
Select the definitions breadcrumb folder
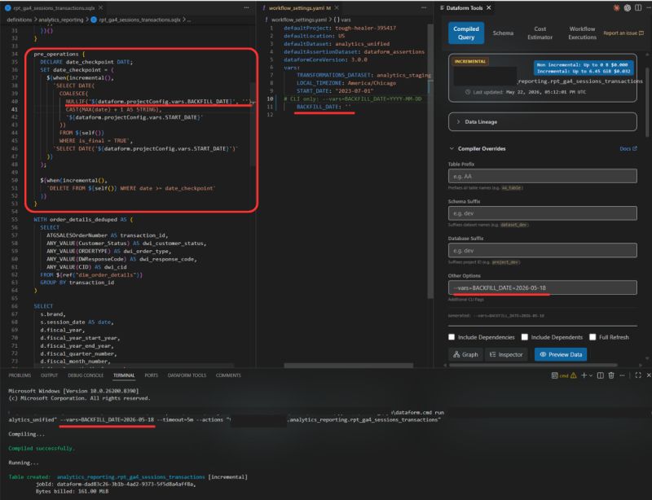click(x=19, y=20)
